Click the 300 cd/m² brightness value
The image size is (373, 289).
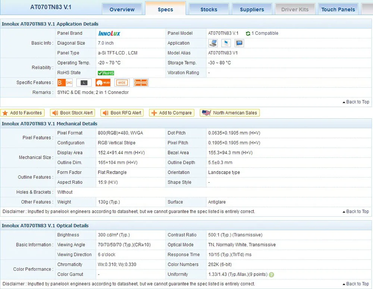114,235
